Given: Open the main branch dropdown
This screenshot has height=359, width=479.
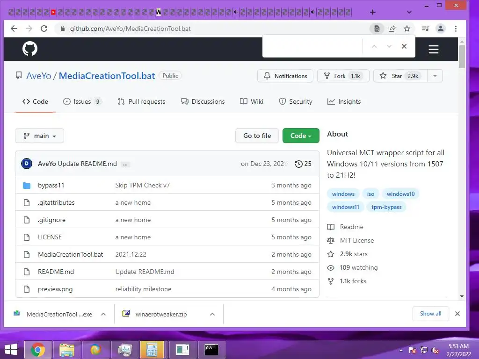Looking at the screenshot, I should click(x=39, y=136).
